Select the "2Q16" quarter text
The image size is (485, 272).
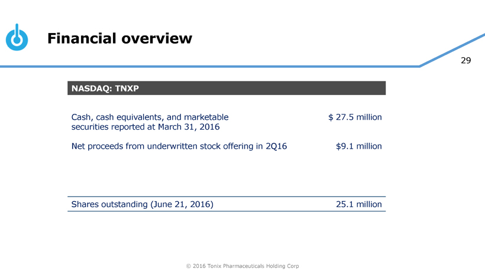(276, 146)
